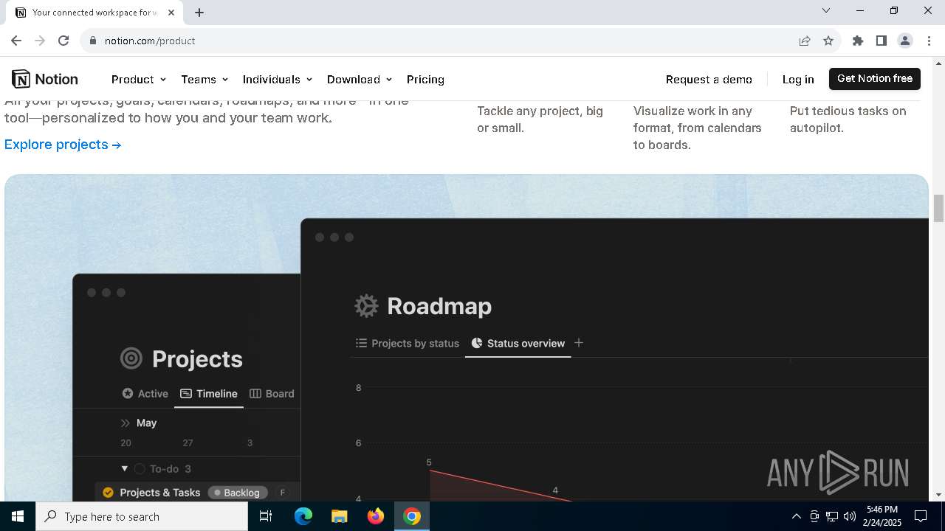Select the Timeline view tab
The height and width of the screenshot is (531, 945).
(209, 394)
